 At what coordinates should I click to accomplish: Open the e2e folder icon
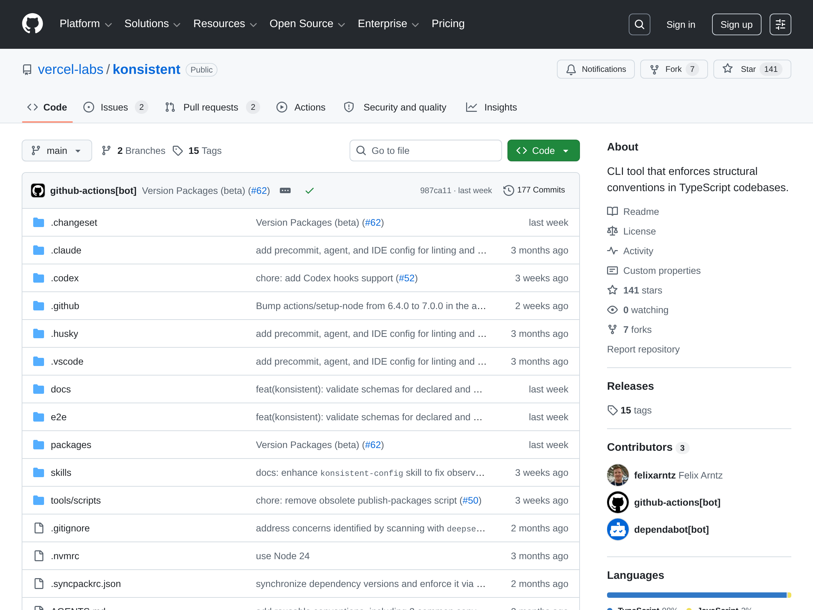pyautogui.click(x=39, y=417)
